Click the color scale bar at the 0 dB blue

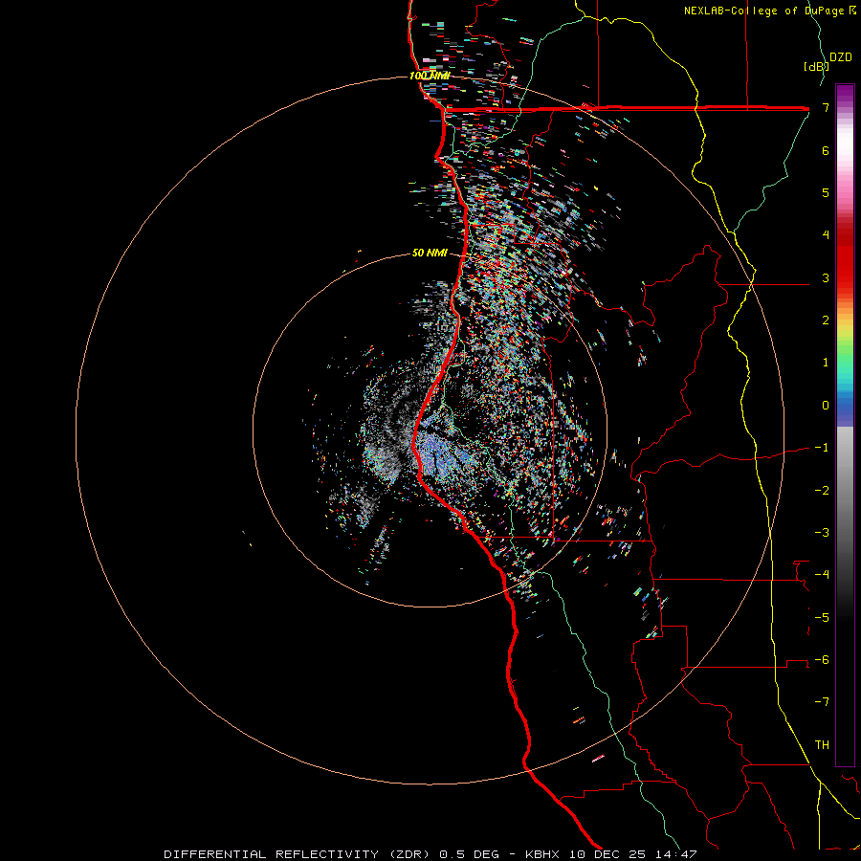[x=845, y=406]
